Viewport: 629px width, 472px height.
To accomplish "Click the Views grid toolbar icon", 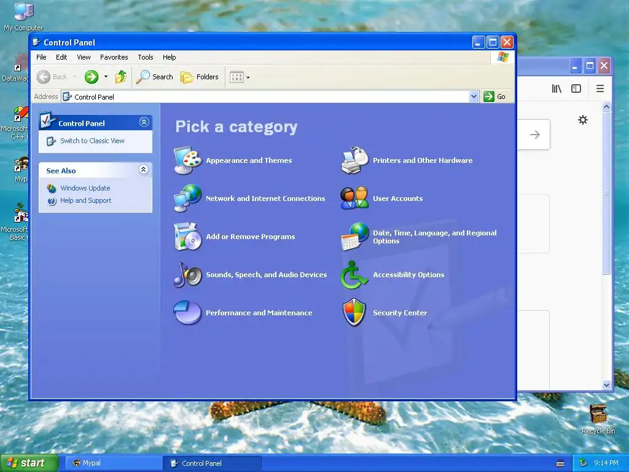I will (x=236, y=77).
